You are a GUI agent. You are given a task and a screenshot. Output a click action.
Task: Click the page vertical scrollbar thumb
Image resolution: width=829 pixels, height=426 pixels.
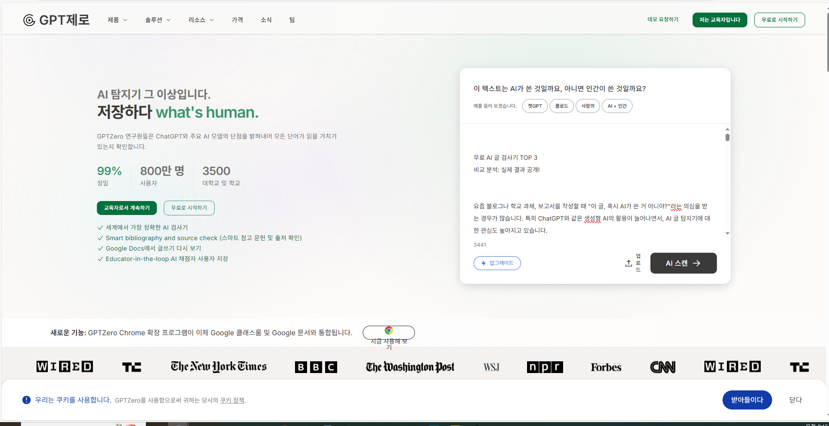827,42
